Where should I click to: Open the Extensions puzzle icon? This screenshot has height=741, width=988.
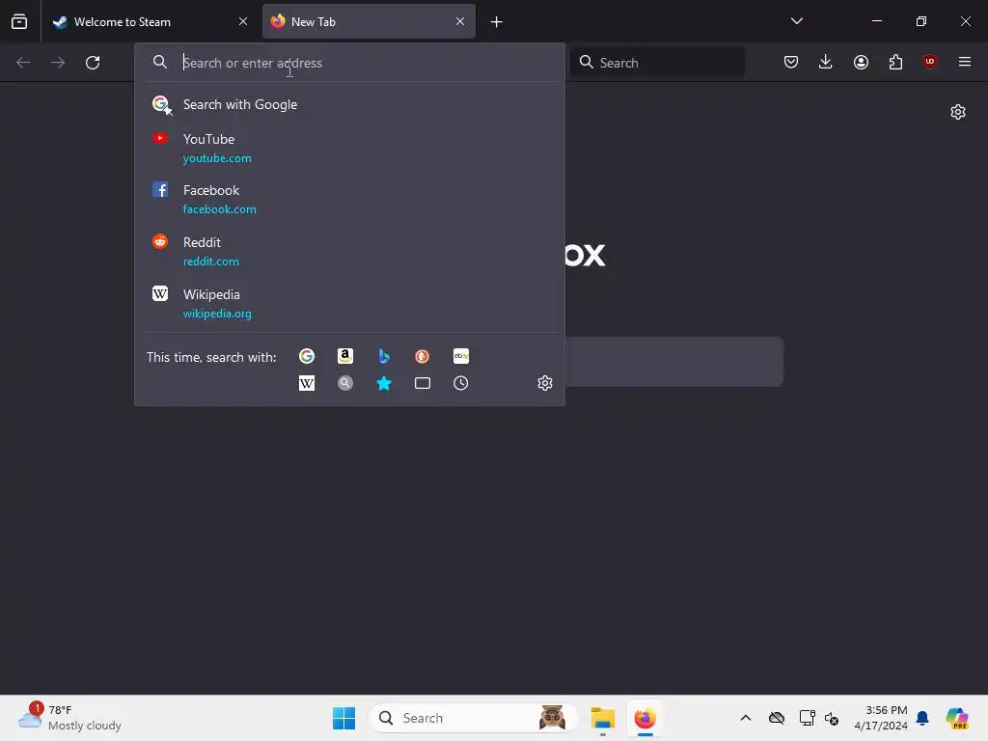point(895,62)
